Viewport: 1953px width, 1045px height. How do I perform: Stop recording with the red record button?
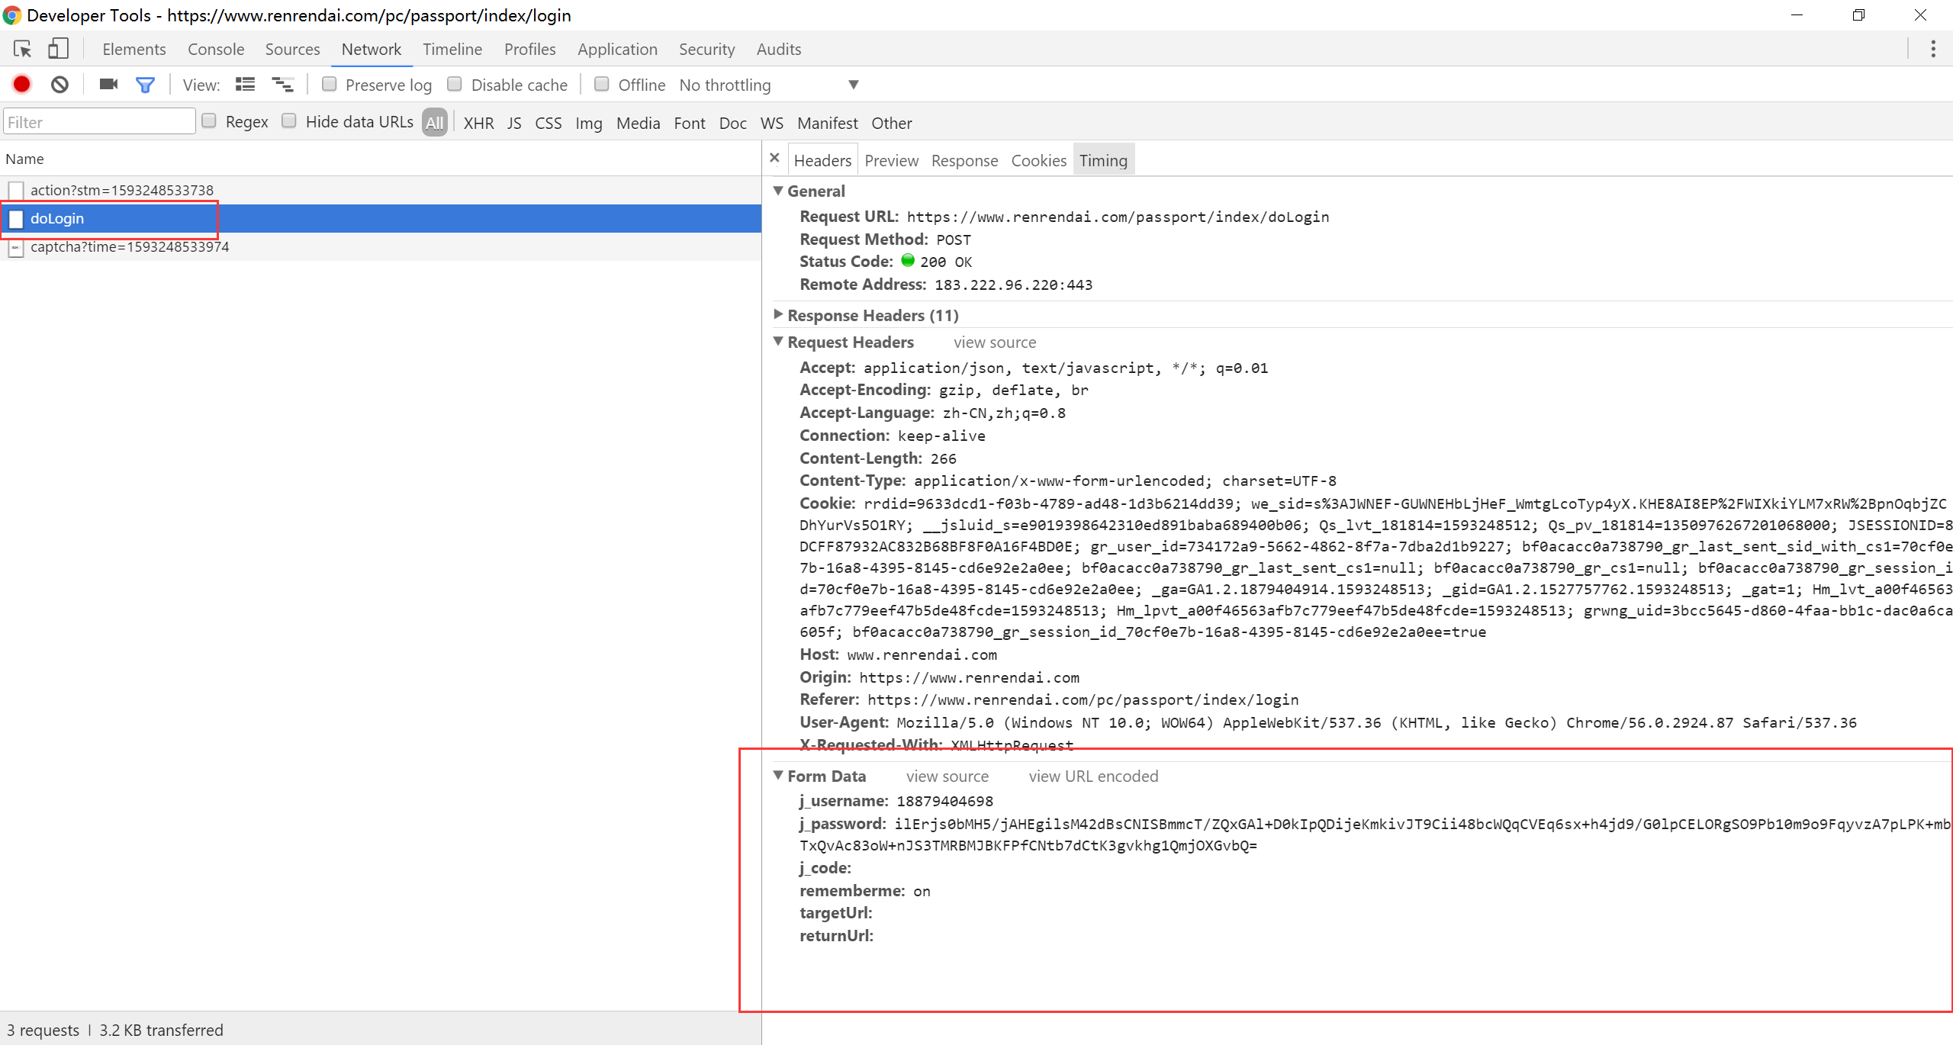tap(22, 85)
